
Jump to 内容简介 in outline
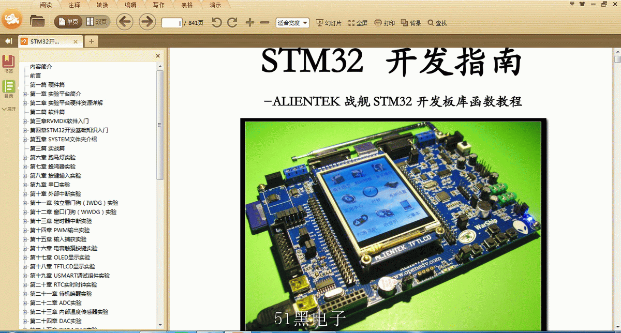tap(41, 67)
